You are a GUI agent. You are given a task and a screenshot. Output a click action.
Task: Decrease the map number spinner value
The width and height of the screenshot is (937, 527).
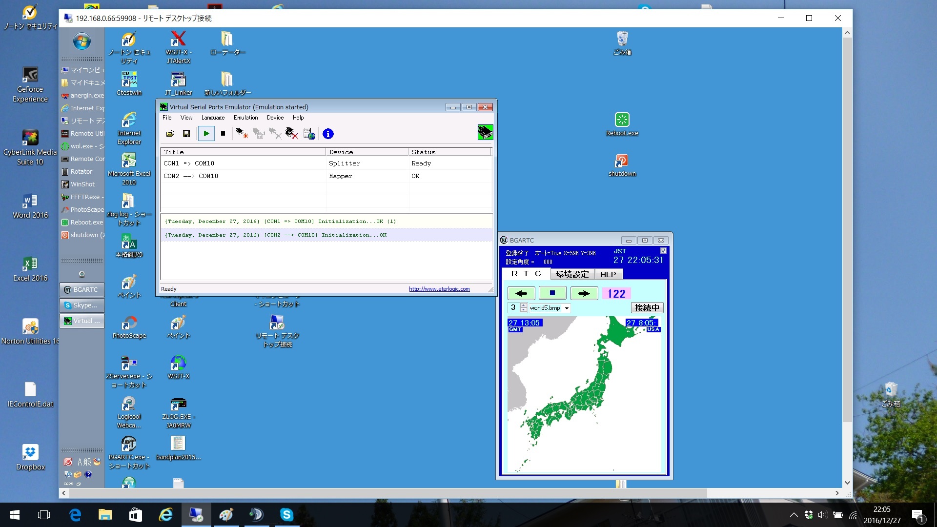click(x=524, y=310)
